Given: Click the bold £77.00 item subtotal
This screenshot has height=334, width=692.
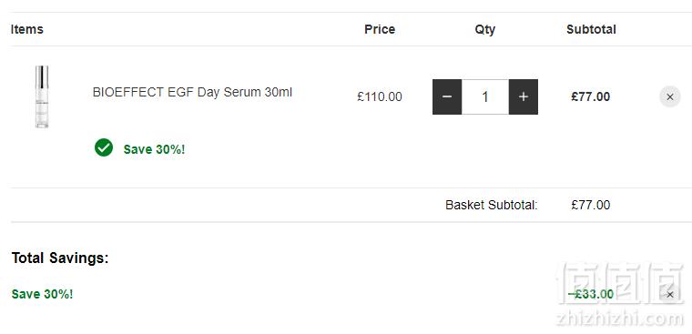Looking at the screenshot, I should coord(591,96).
